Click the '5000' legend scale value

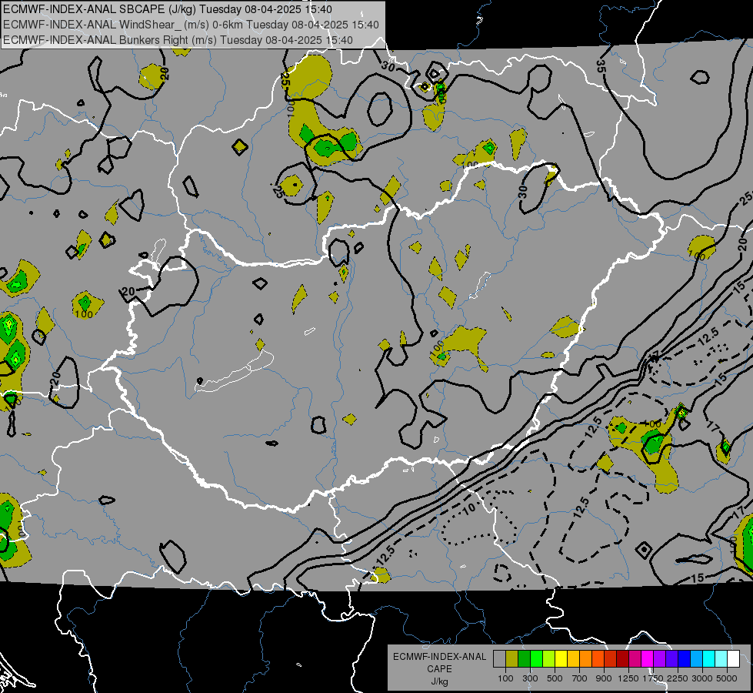click(727, 678)
